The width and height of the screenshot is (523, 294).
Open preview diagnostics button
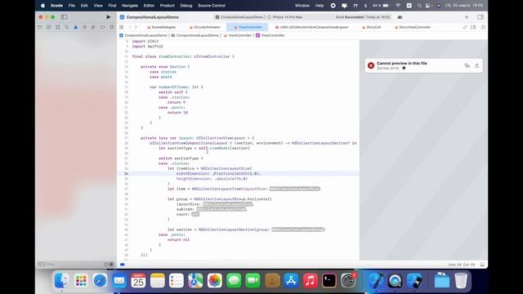click(x=467, y=65)
